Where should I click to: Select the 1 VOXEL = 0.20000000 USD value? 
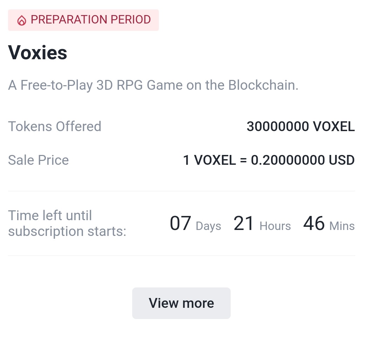(x=269, y=160)
